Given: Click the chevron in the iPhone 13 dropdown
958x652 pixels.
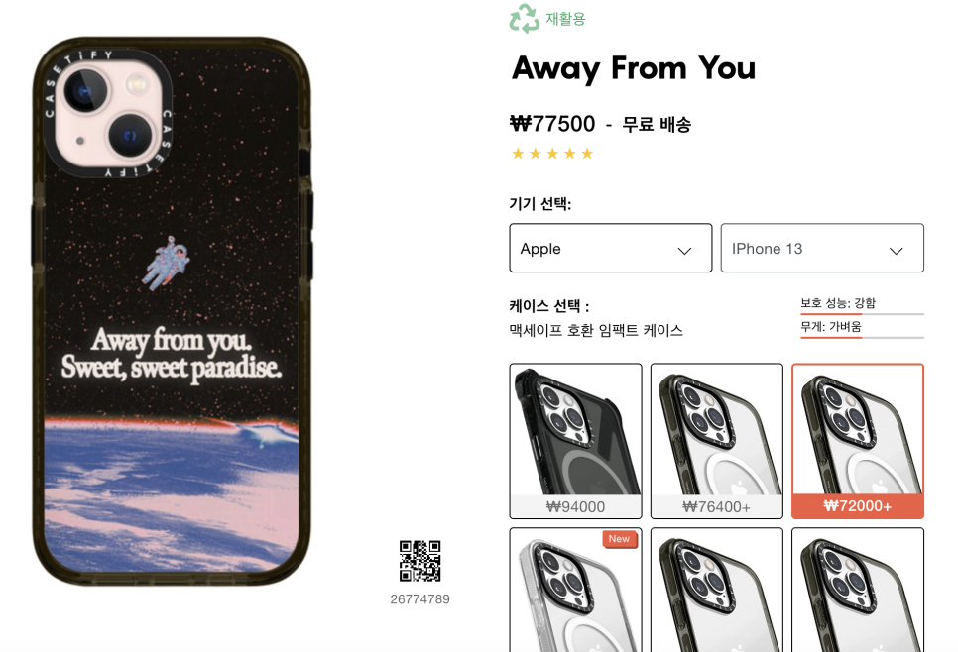Looking at the screenshot, I should [896, 251].
